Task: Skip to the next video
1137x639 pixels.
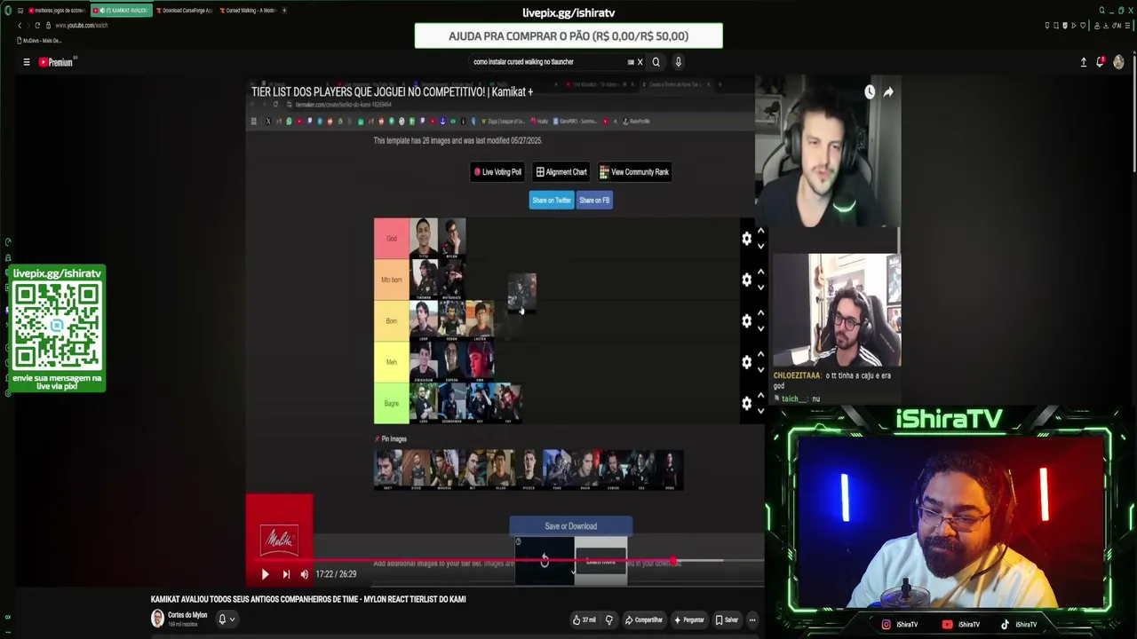Action: point(286,574)
